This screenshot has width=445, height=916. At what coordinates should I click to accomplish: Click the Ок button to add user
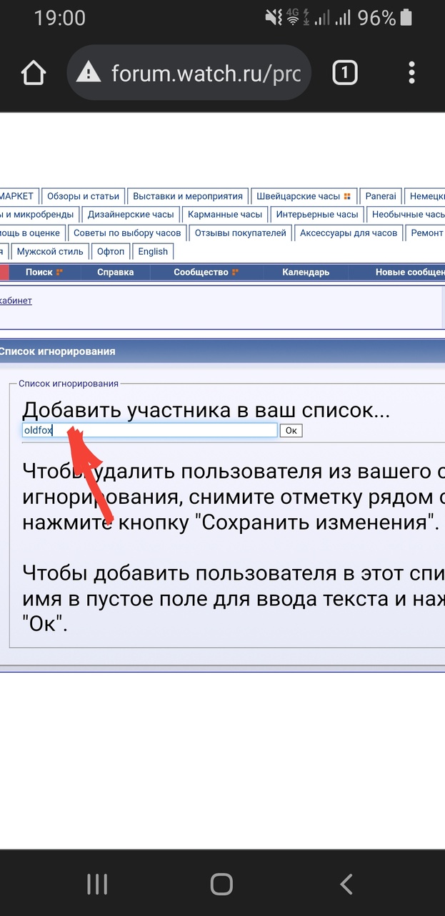[291, 430]
